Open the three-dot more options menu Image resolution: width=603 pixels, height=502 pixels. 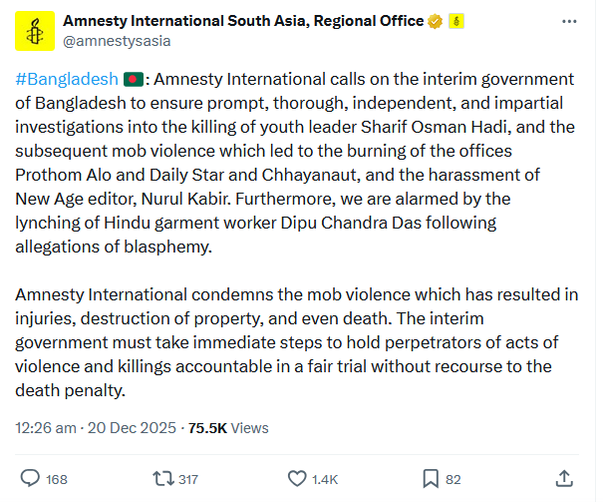coord(568,23)
